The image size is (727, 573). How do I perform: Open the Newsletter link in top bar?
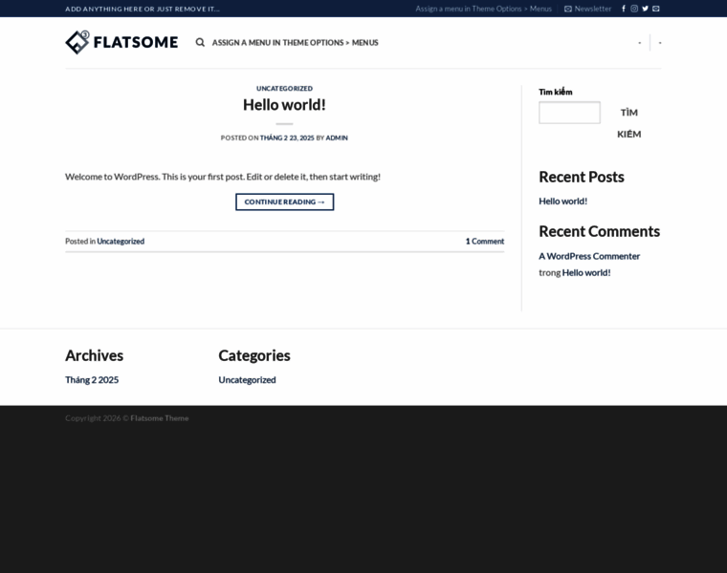(x=587, y=9)
